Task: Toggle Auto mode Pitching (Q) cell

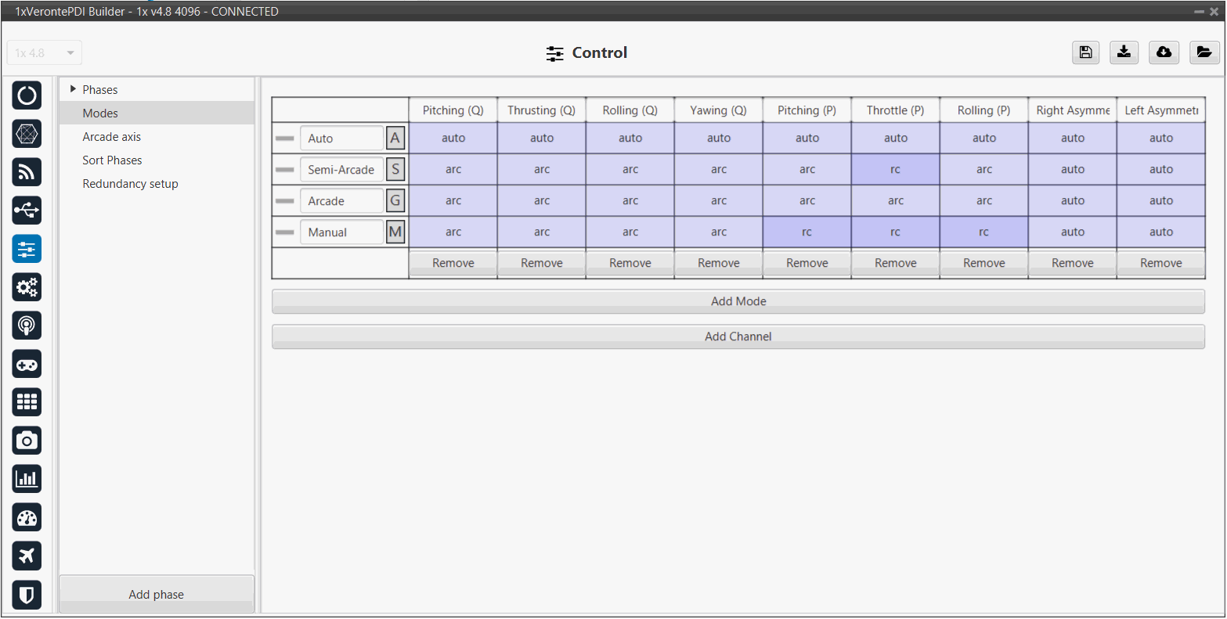Action: pyautogui.click(x=453, y=139)
